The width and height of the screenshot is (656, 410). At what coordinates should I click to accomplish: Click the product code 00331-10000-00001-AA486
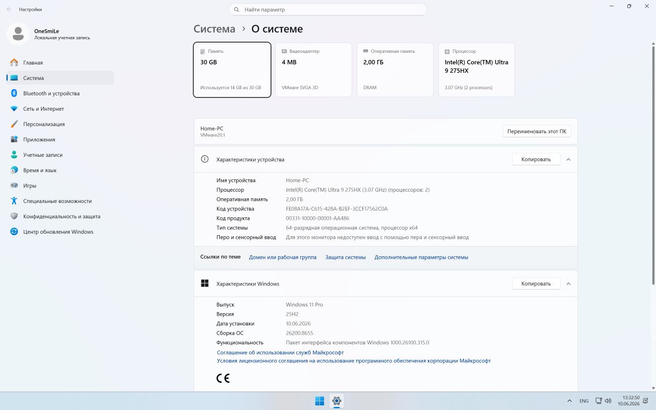(x=318, y=218)
